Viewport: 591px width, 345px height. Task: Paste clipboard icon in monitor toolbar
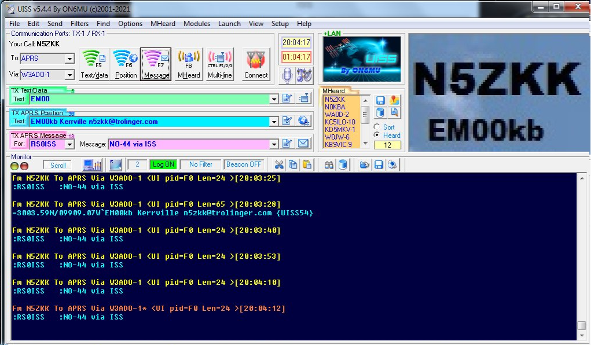[x=307, y=165]
